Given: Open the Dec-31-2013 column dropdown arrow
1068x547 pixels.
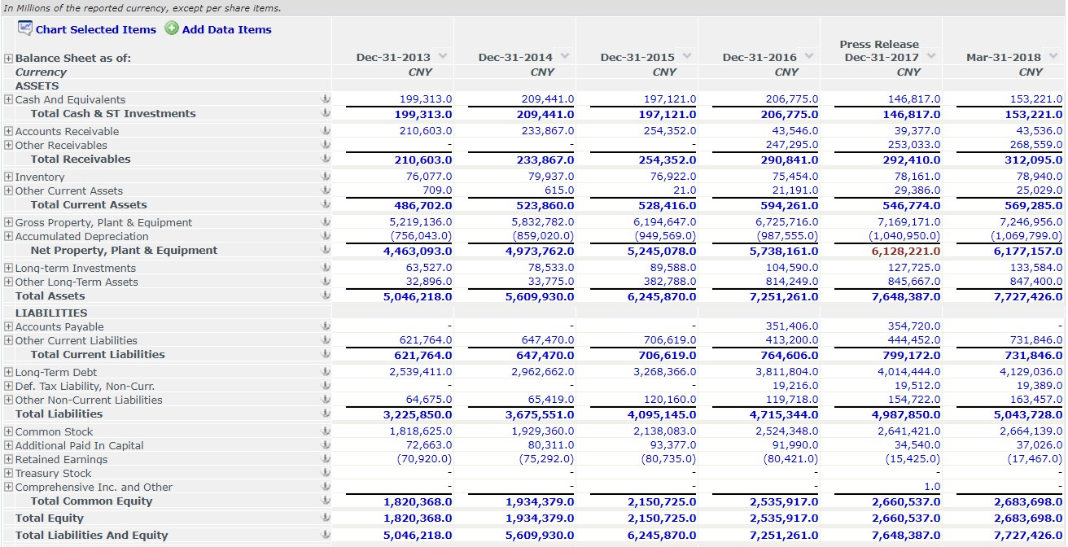Looking at the screenshot, I should point(442,56).
